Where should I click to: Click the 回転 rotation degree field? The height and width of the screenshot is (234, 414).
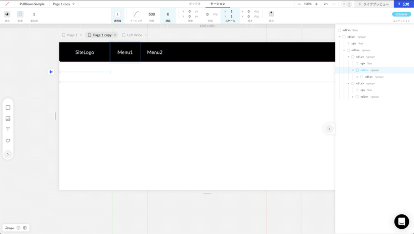coord(208,14)
